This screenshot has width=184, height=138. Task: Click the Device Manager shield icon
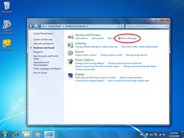[119, 38]
